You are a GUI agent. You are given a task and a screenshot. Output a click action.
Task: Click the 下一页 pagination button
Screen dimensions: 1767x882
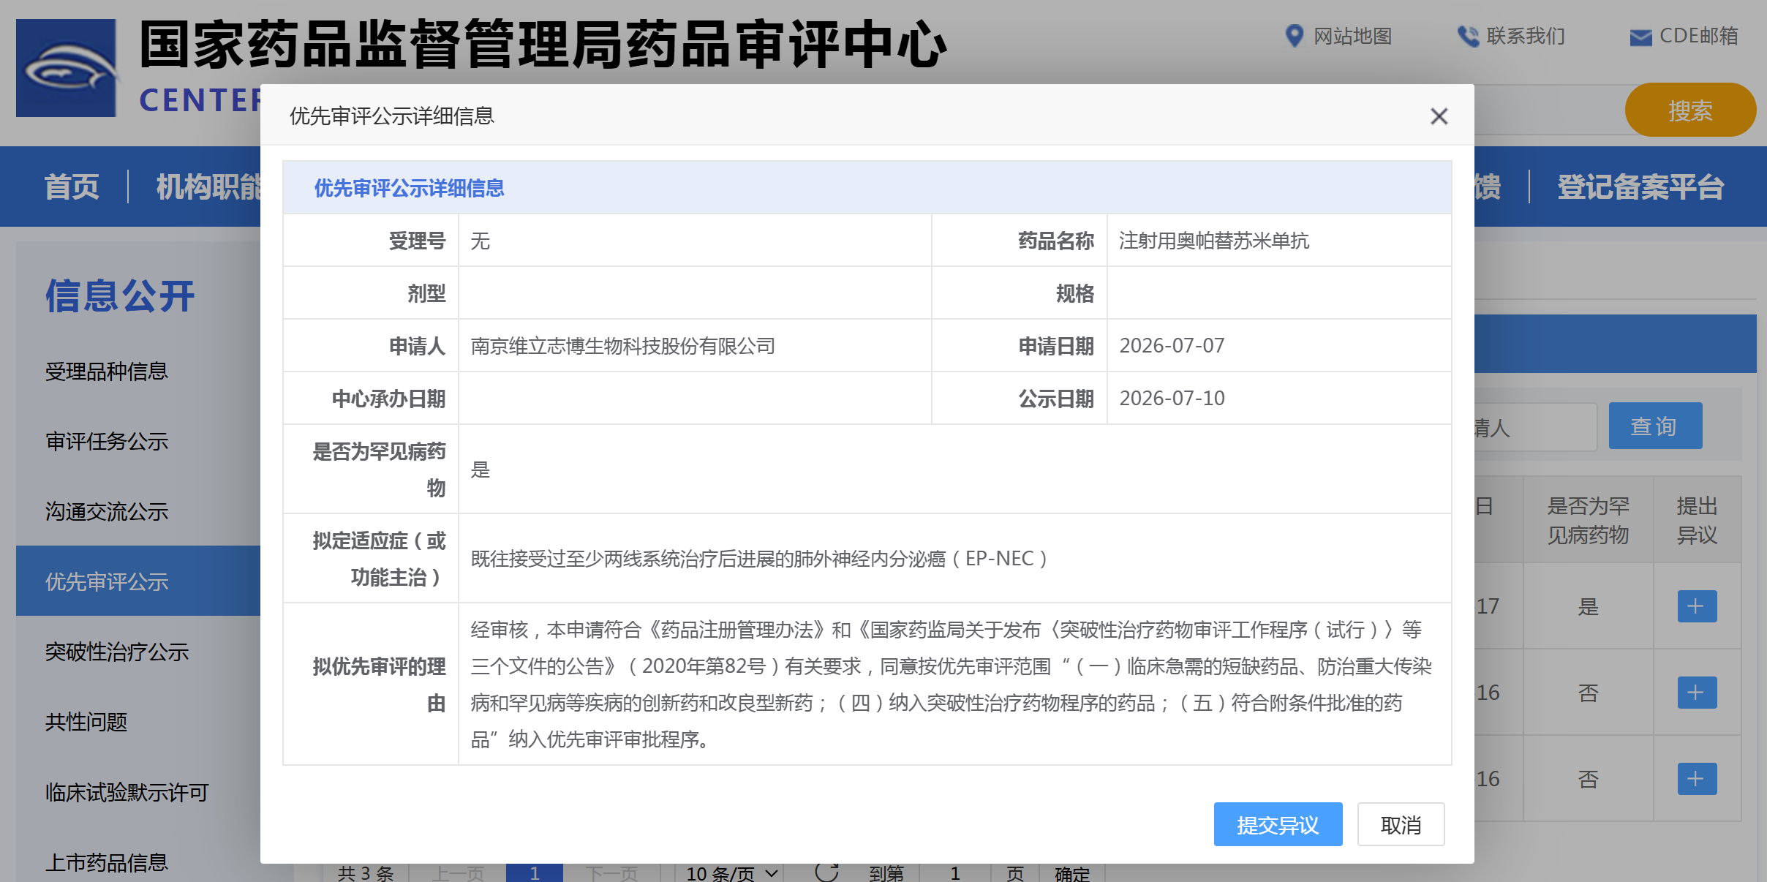611,873
